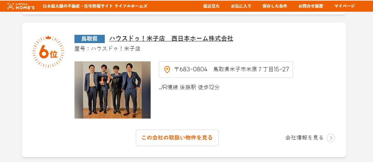This screenshot has width=373, height=162.
Task: Select the 鳥取県 prefecture tag
Action: pyautogui.click(x=89, y=39)
